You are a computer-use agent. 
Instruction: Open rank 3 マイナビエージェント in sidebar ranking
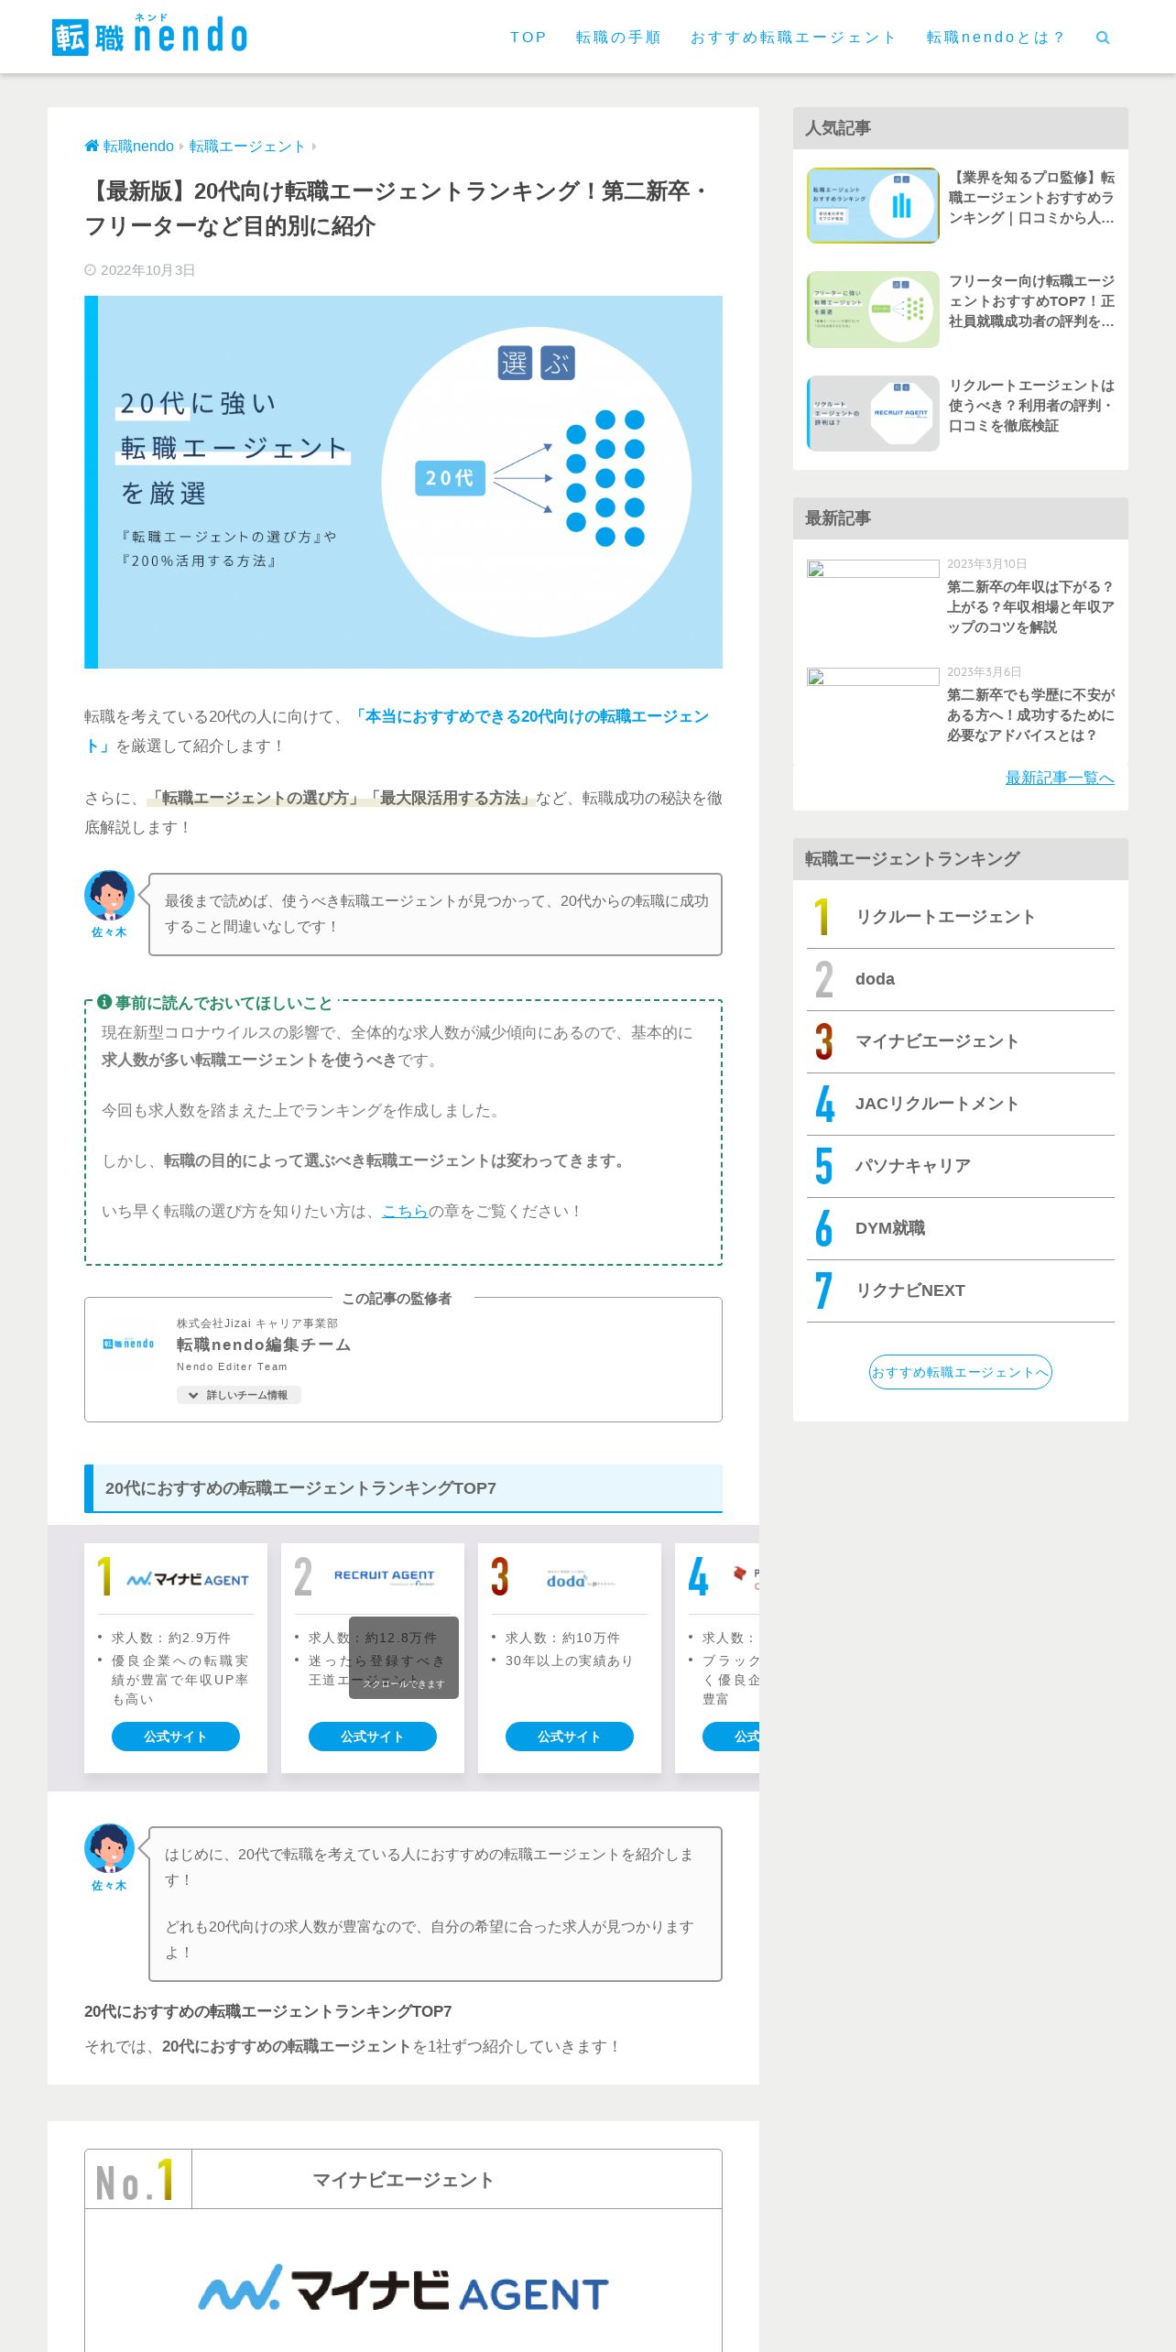(961, 1041)
